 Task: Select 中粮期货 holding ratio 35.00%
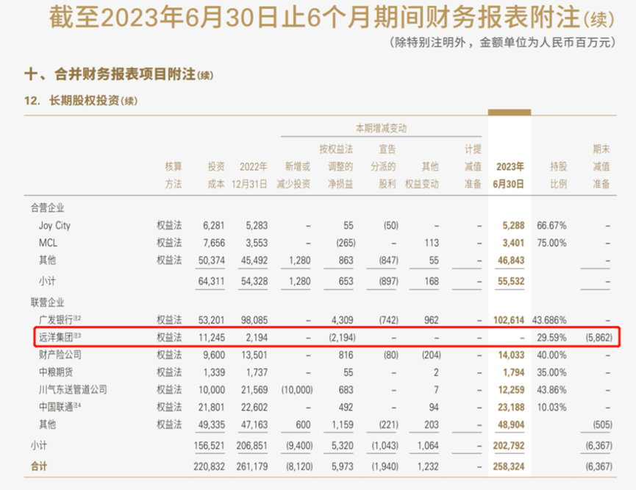(551, 372)
